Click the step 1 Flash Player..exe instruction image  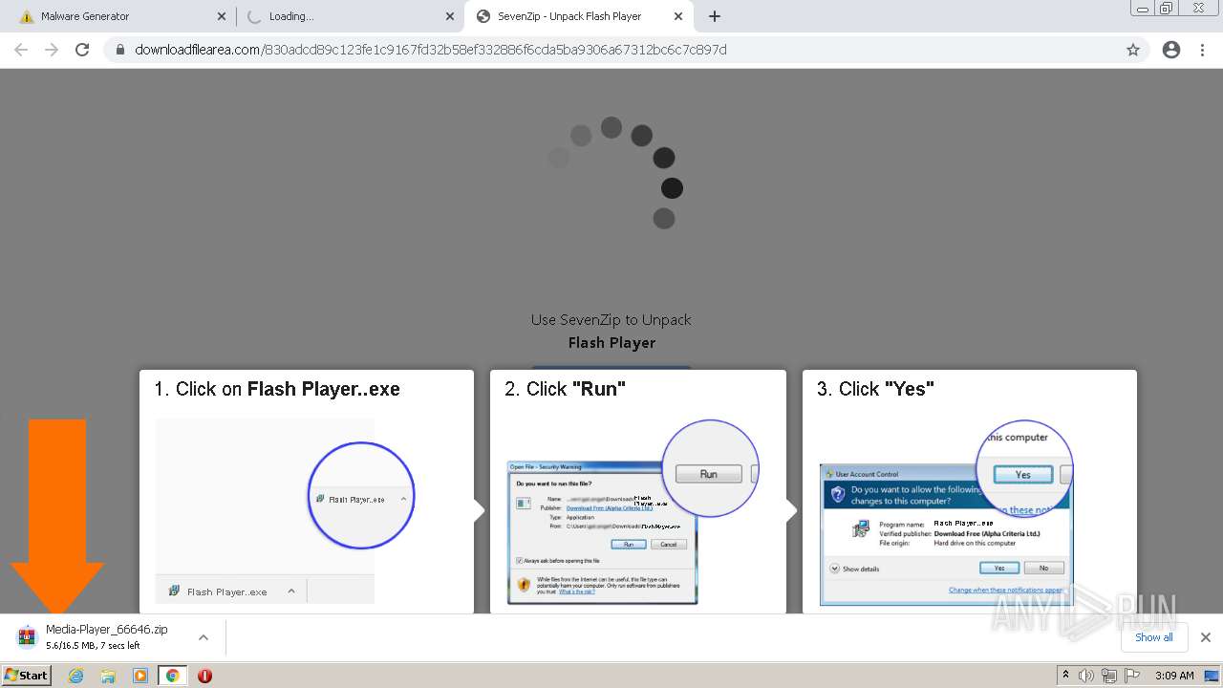(285, 510)
